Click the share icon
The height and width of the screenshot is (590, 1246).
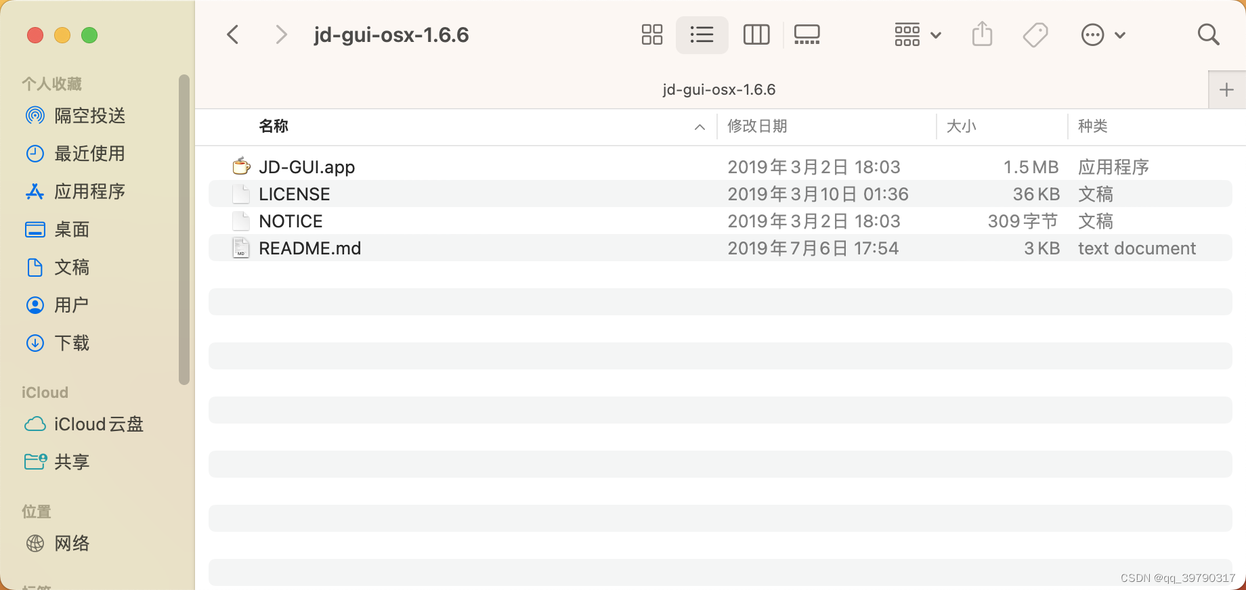pos(982,34)
